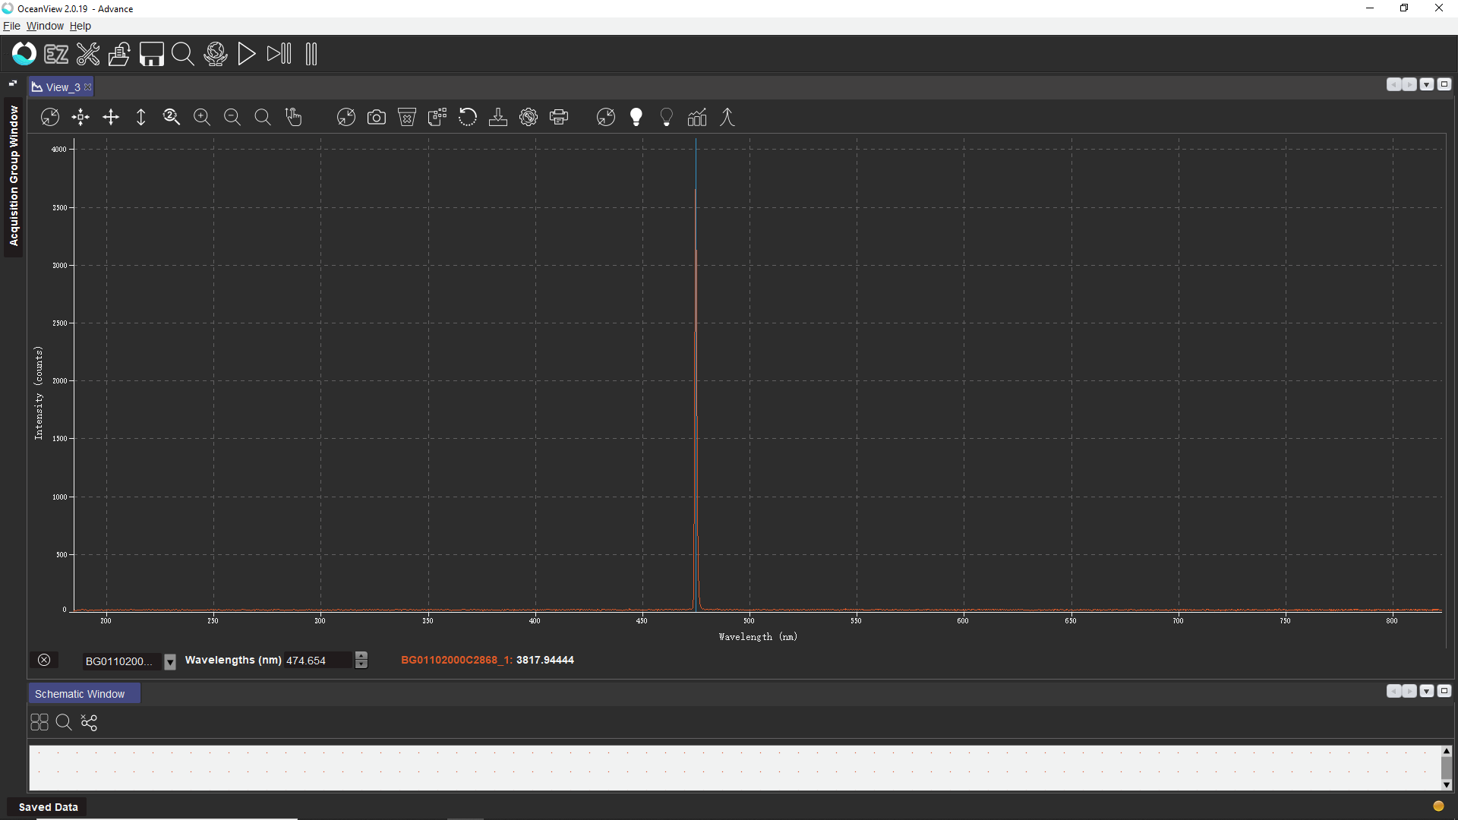Click the printer icon on graph toolbar

point(559,117)
